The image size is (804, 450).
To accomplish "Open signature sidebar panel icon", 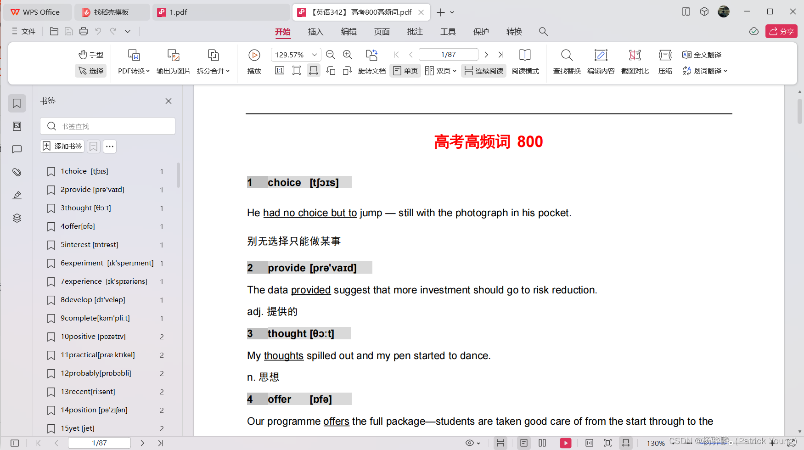I will [17, 195].
